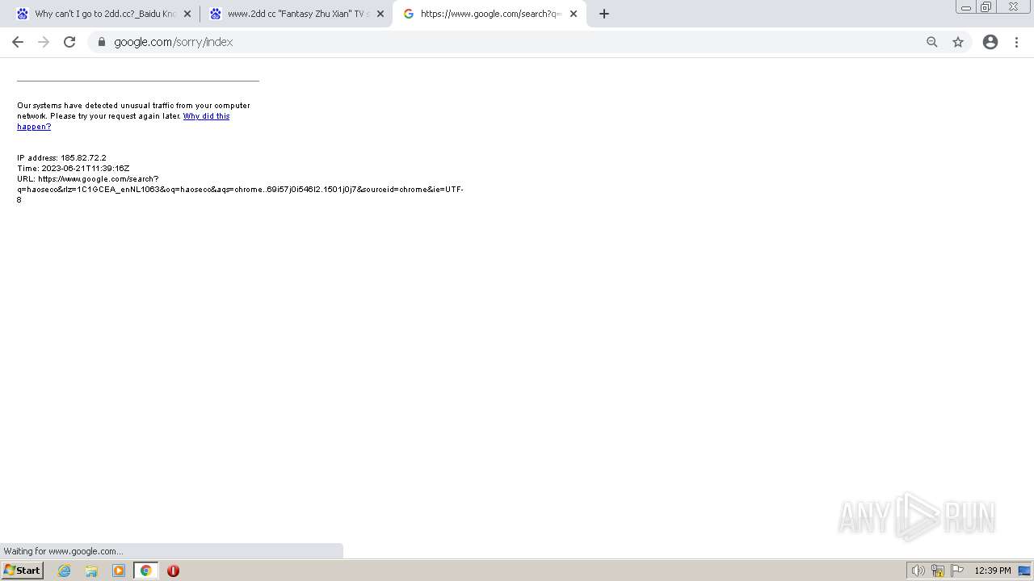Launch Internet Explorer from taskbar
The image size is (1034, 581).
click(65, 571)
